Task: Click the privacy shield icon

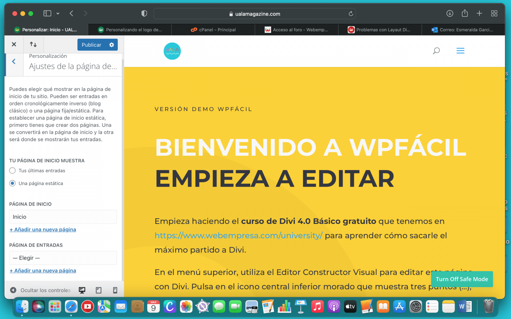Action: click(144, 13)
